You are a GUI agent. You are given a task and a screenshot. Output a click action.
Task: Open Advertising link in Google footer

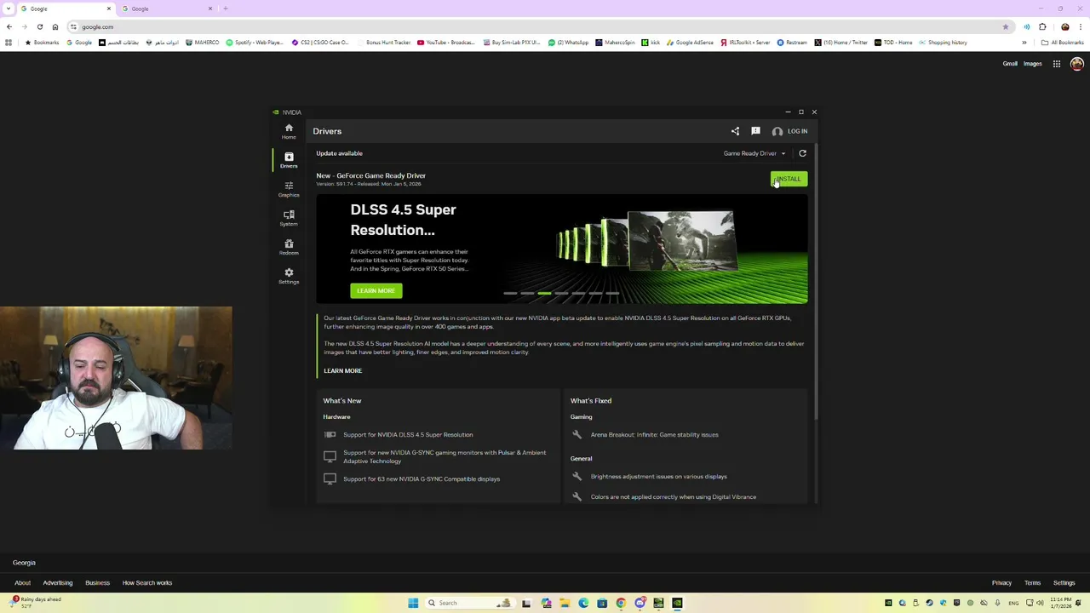pos(58,583)
